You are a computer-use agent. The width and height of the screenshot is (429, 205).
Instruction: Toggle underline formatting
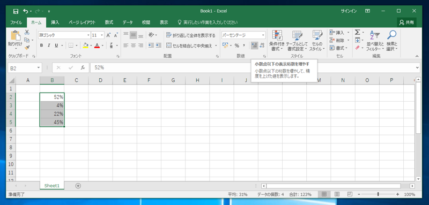(56, 45)
